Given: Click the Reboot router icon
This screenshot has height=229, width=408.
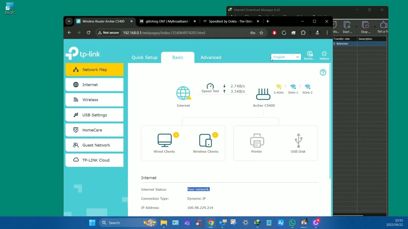Looking at the screenshot, I should [324, 54].
